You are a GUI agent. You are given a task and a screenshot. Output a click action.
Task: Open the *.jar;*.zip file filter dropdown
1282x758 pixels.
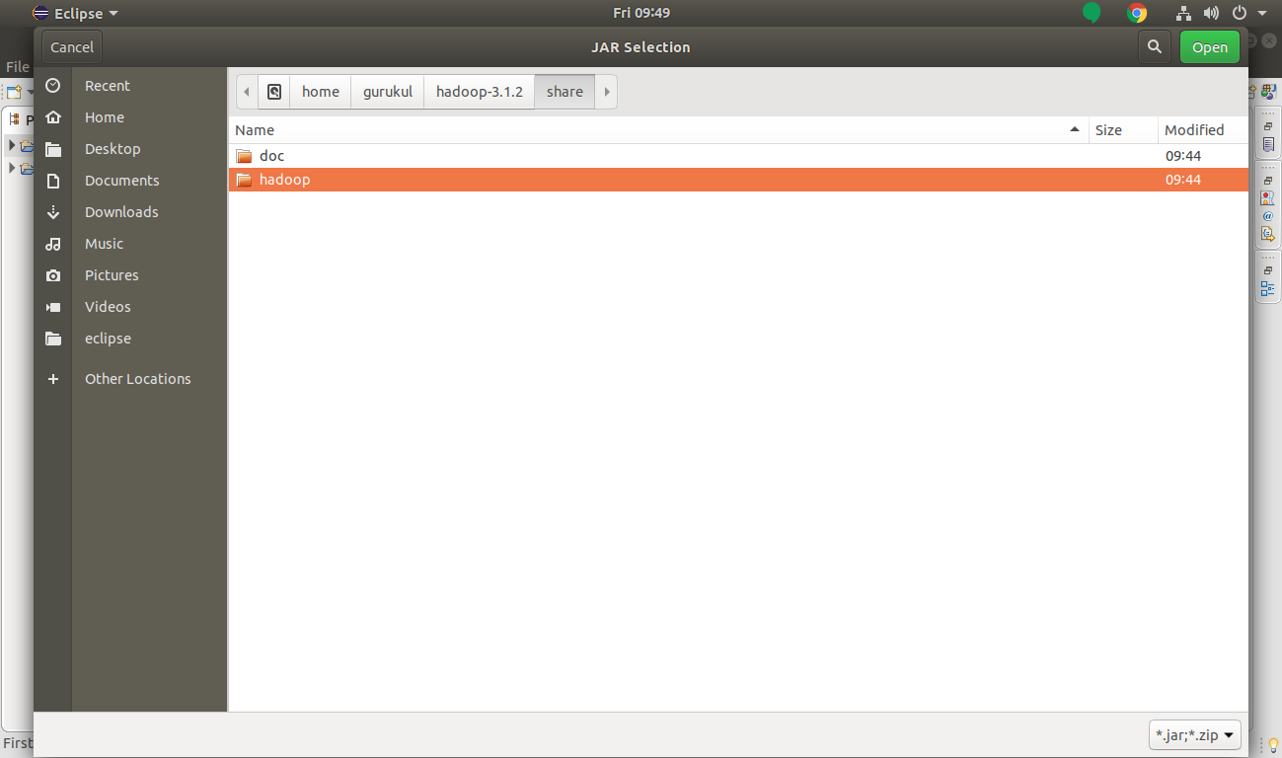pyautogui.click(x=1195, y=735)
